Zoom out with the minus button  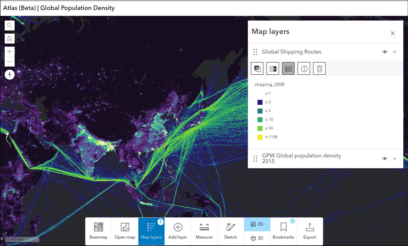[x=10, y=62]
